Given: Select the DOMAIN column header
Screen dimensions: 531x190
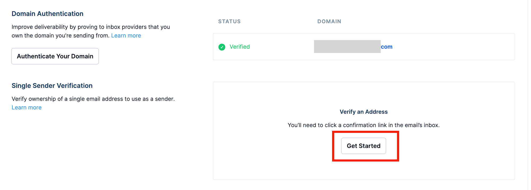Looking at the screenshot, I should point(329,21).
